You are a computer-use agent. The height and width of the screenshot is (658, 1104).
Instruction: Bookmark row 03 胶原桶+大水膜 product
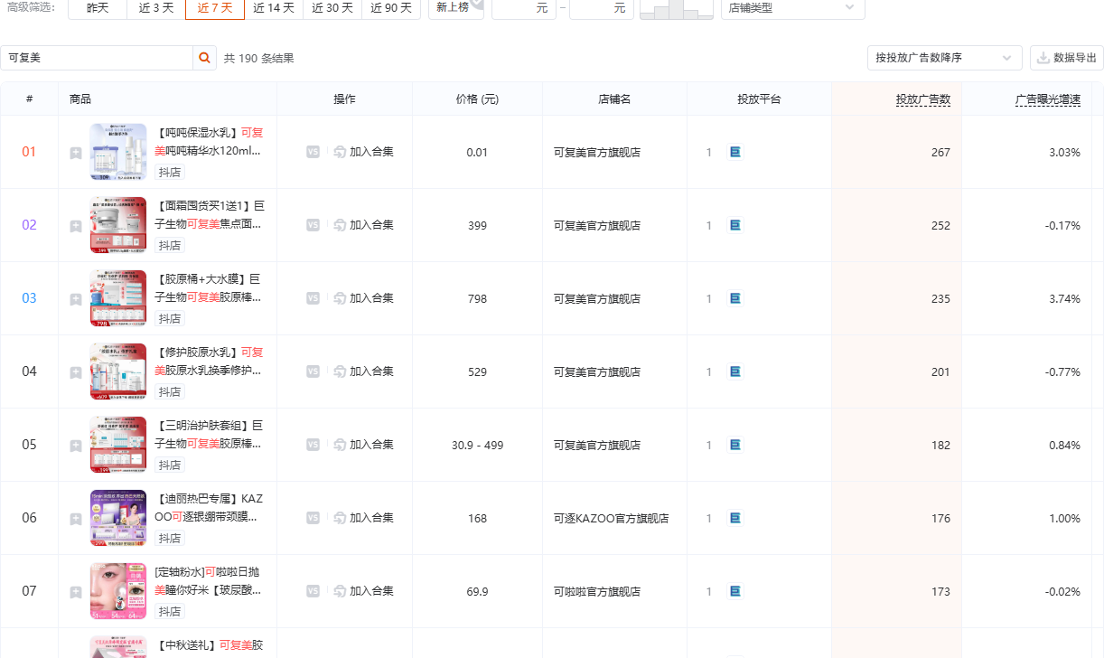tap(76, 299)
